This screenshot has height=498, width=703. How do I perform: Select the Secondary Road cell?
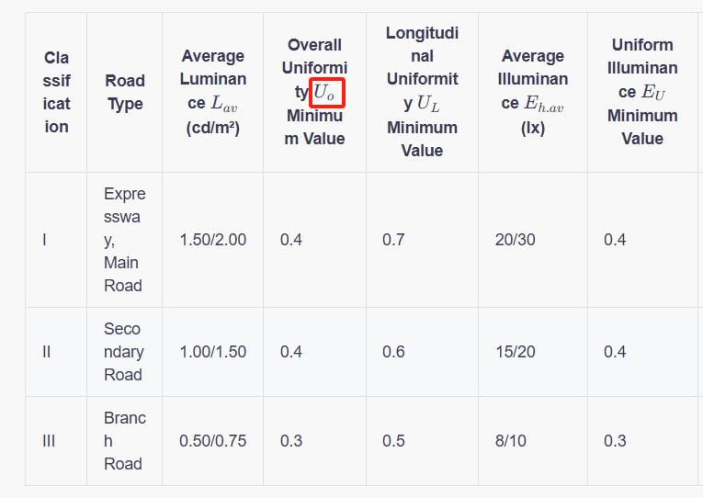tap(123, 352)
